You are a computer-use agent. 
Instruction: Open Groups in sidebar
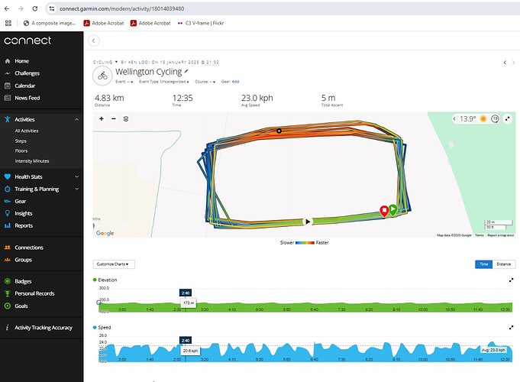23,260
